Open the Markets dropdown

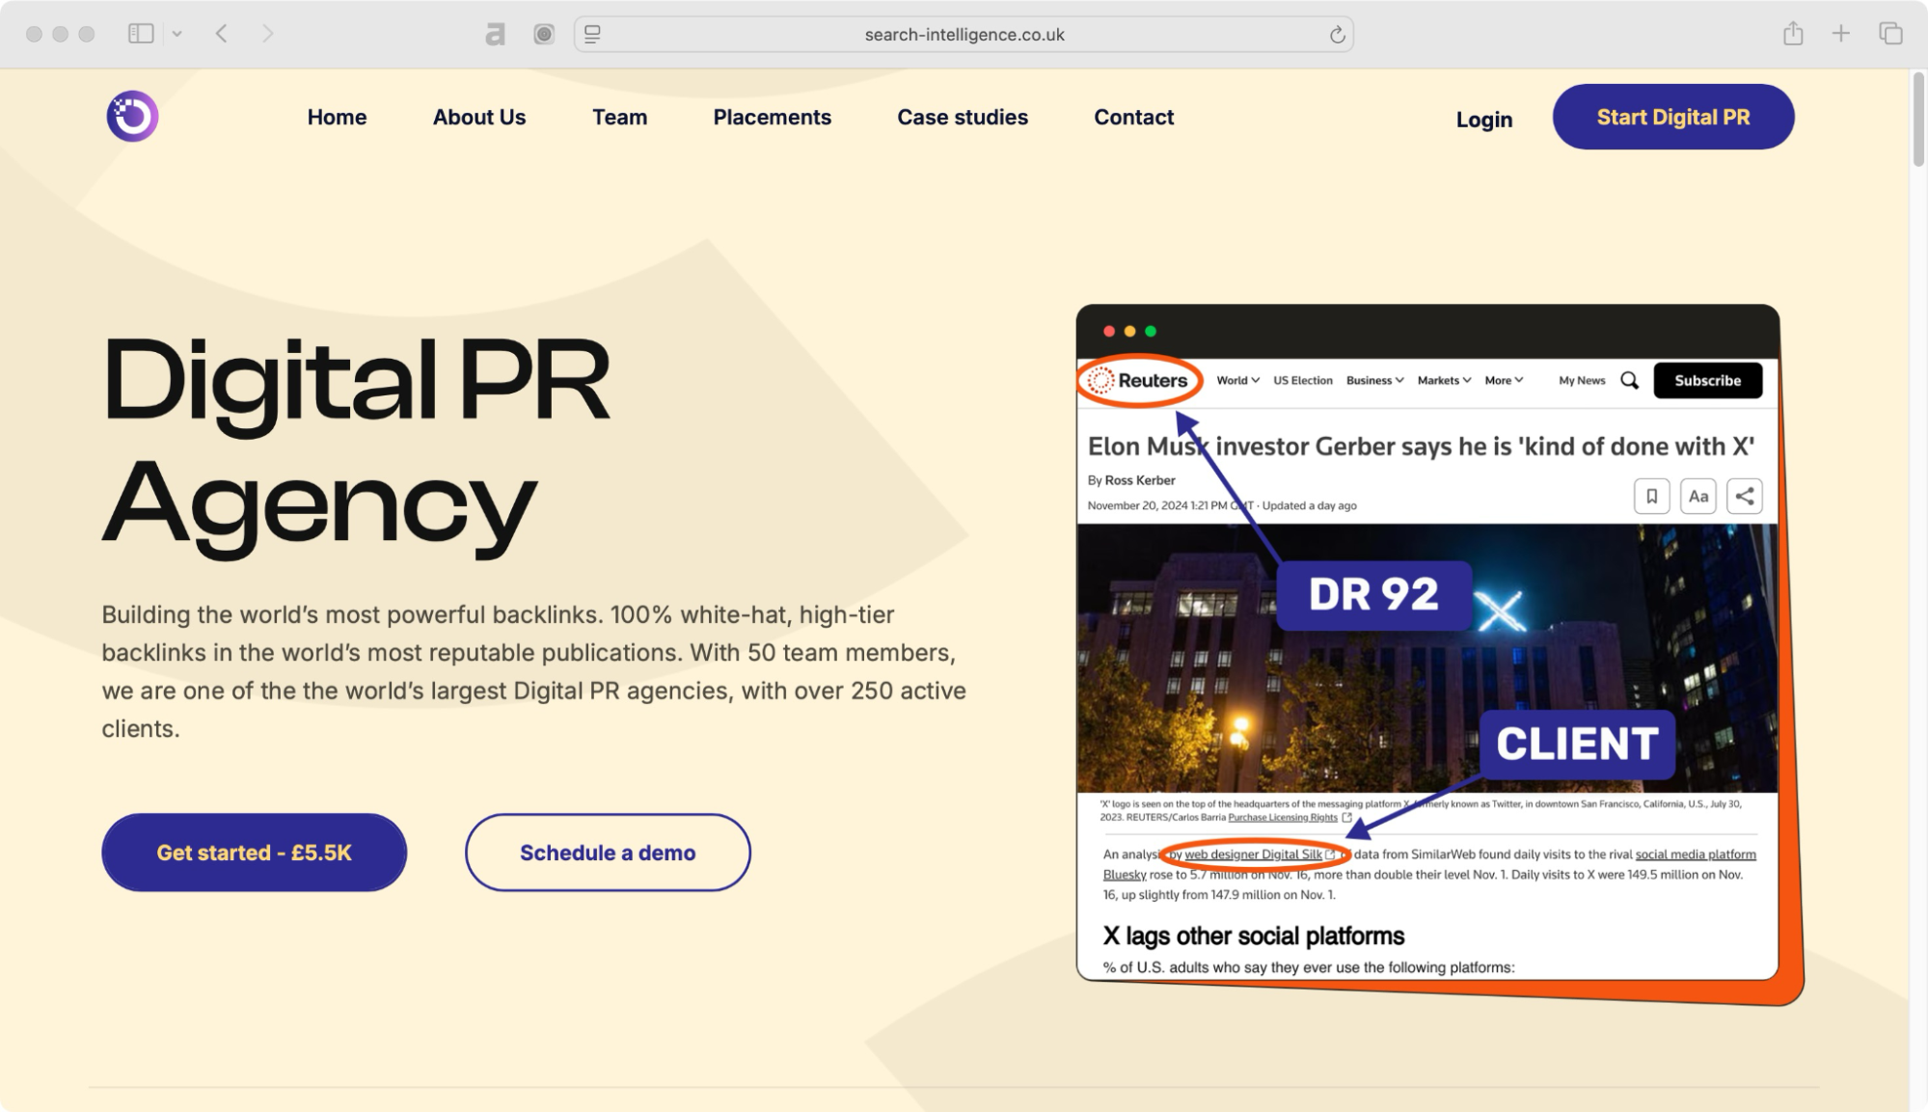pos(1443,380)
